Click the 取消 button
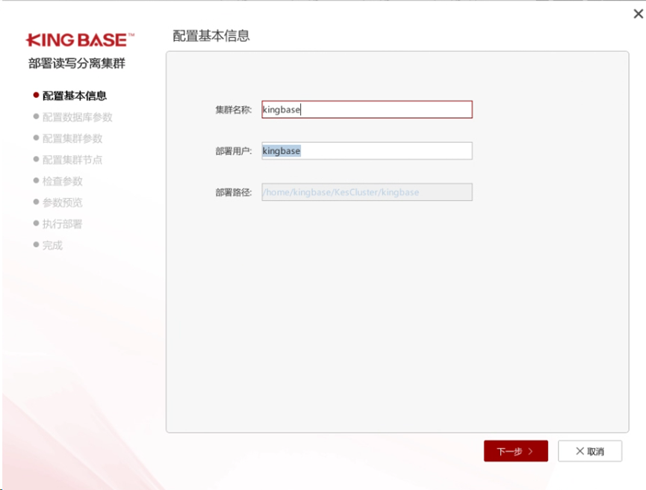This screenshot has width=646, height=490. [589, 451]
